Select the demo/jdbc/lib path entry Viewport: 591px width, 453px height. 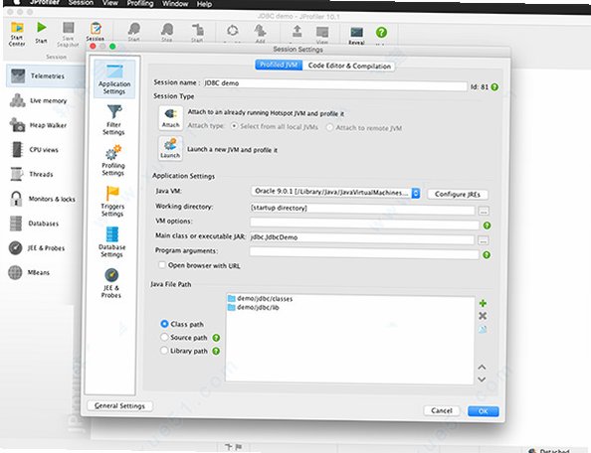pyautogui.click(x=254, y=307)
